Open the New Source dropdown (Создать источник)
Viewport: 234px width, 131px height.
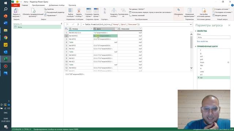pos(221,9)
